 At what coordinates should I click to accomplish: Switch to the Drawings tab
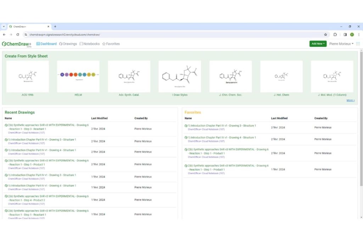[x=68, y=44]
